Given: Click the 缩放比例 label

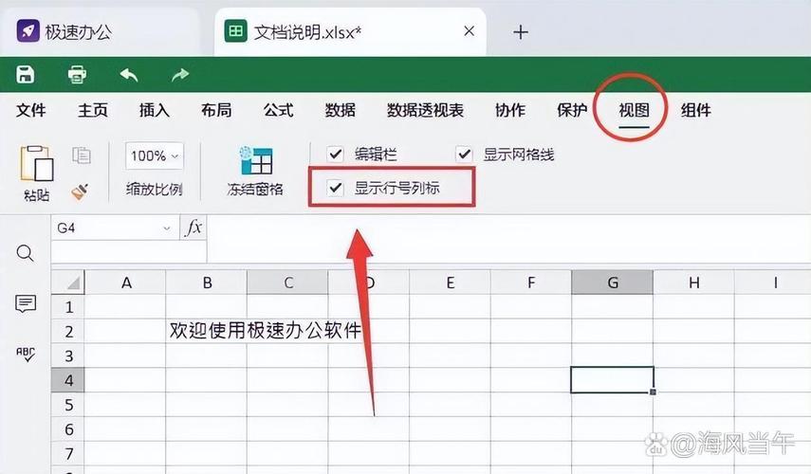Looking at the screenshot, I should 154,190.
